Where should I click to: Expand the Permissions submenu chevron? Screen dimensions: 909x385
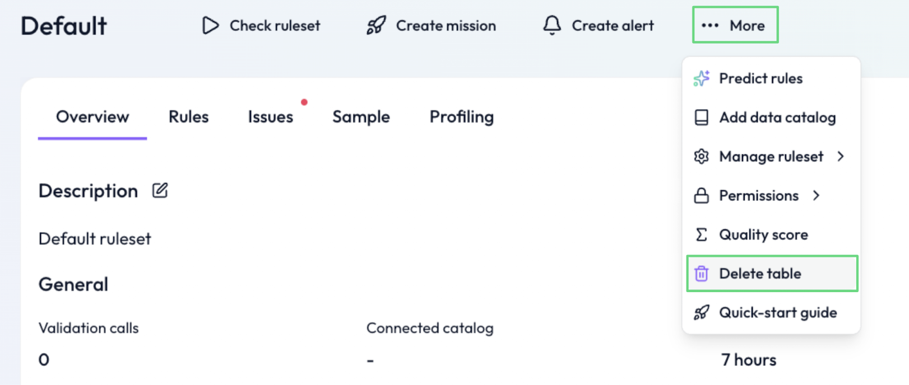(817, 195)
